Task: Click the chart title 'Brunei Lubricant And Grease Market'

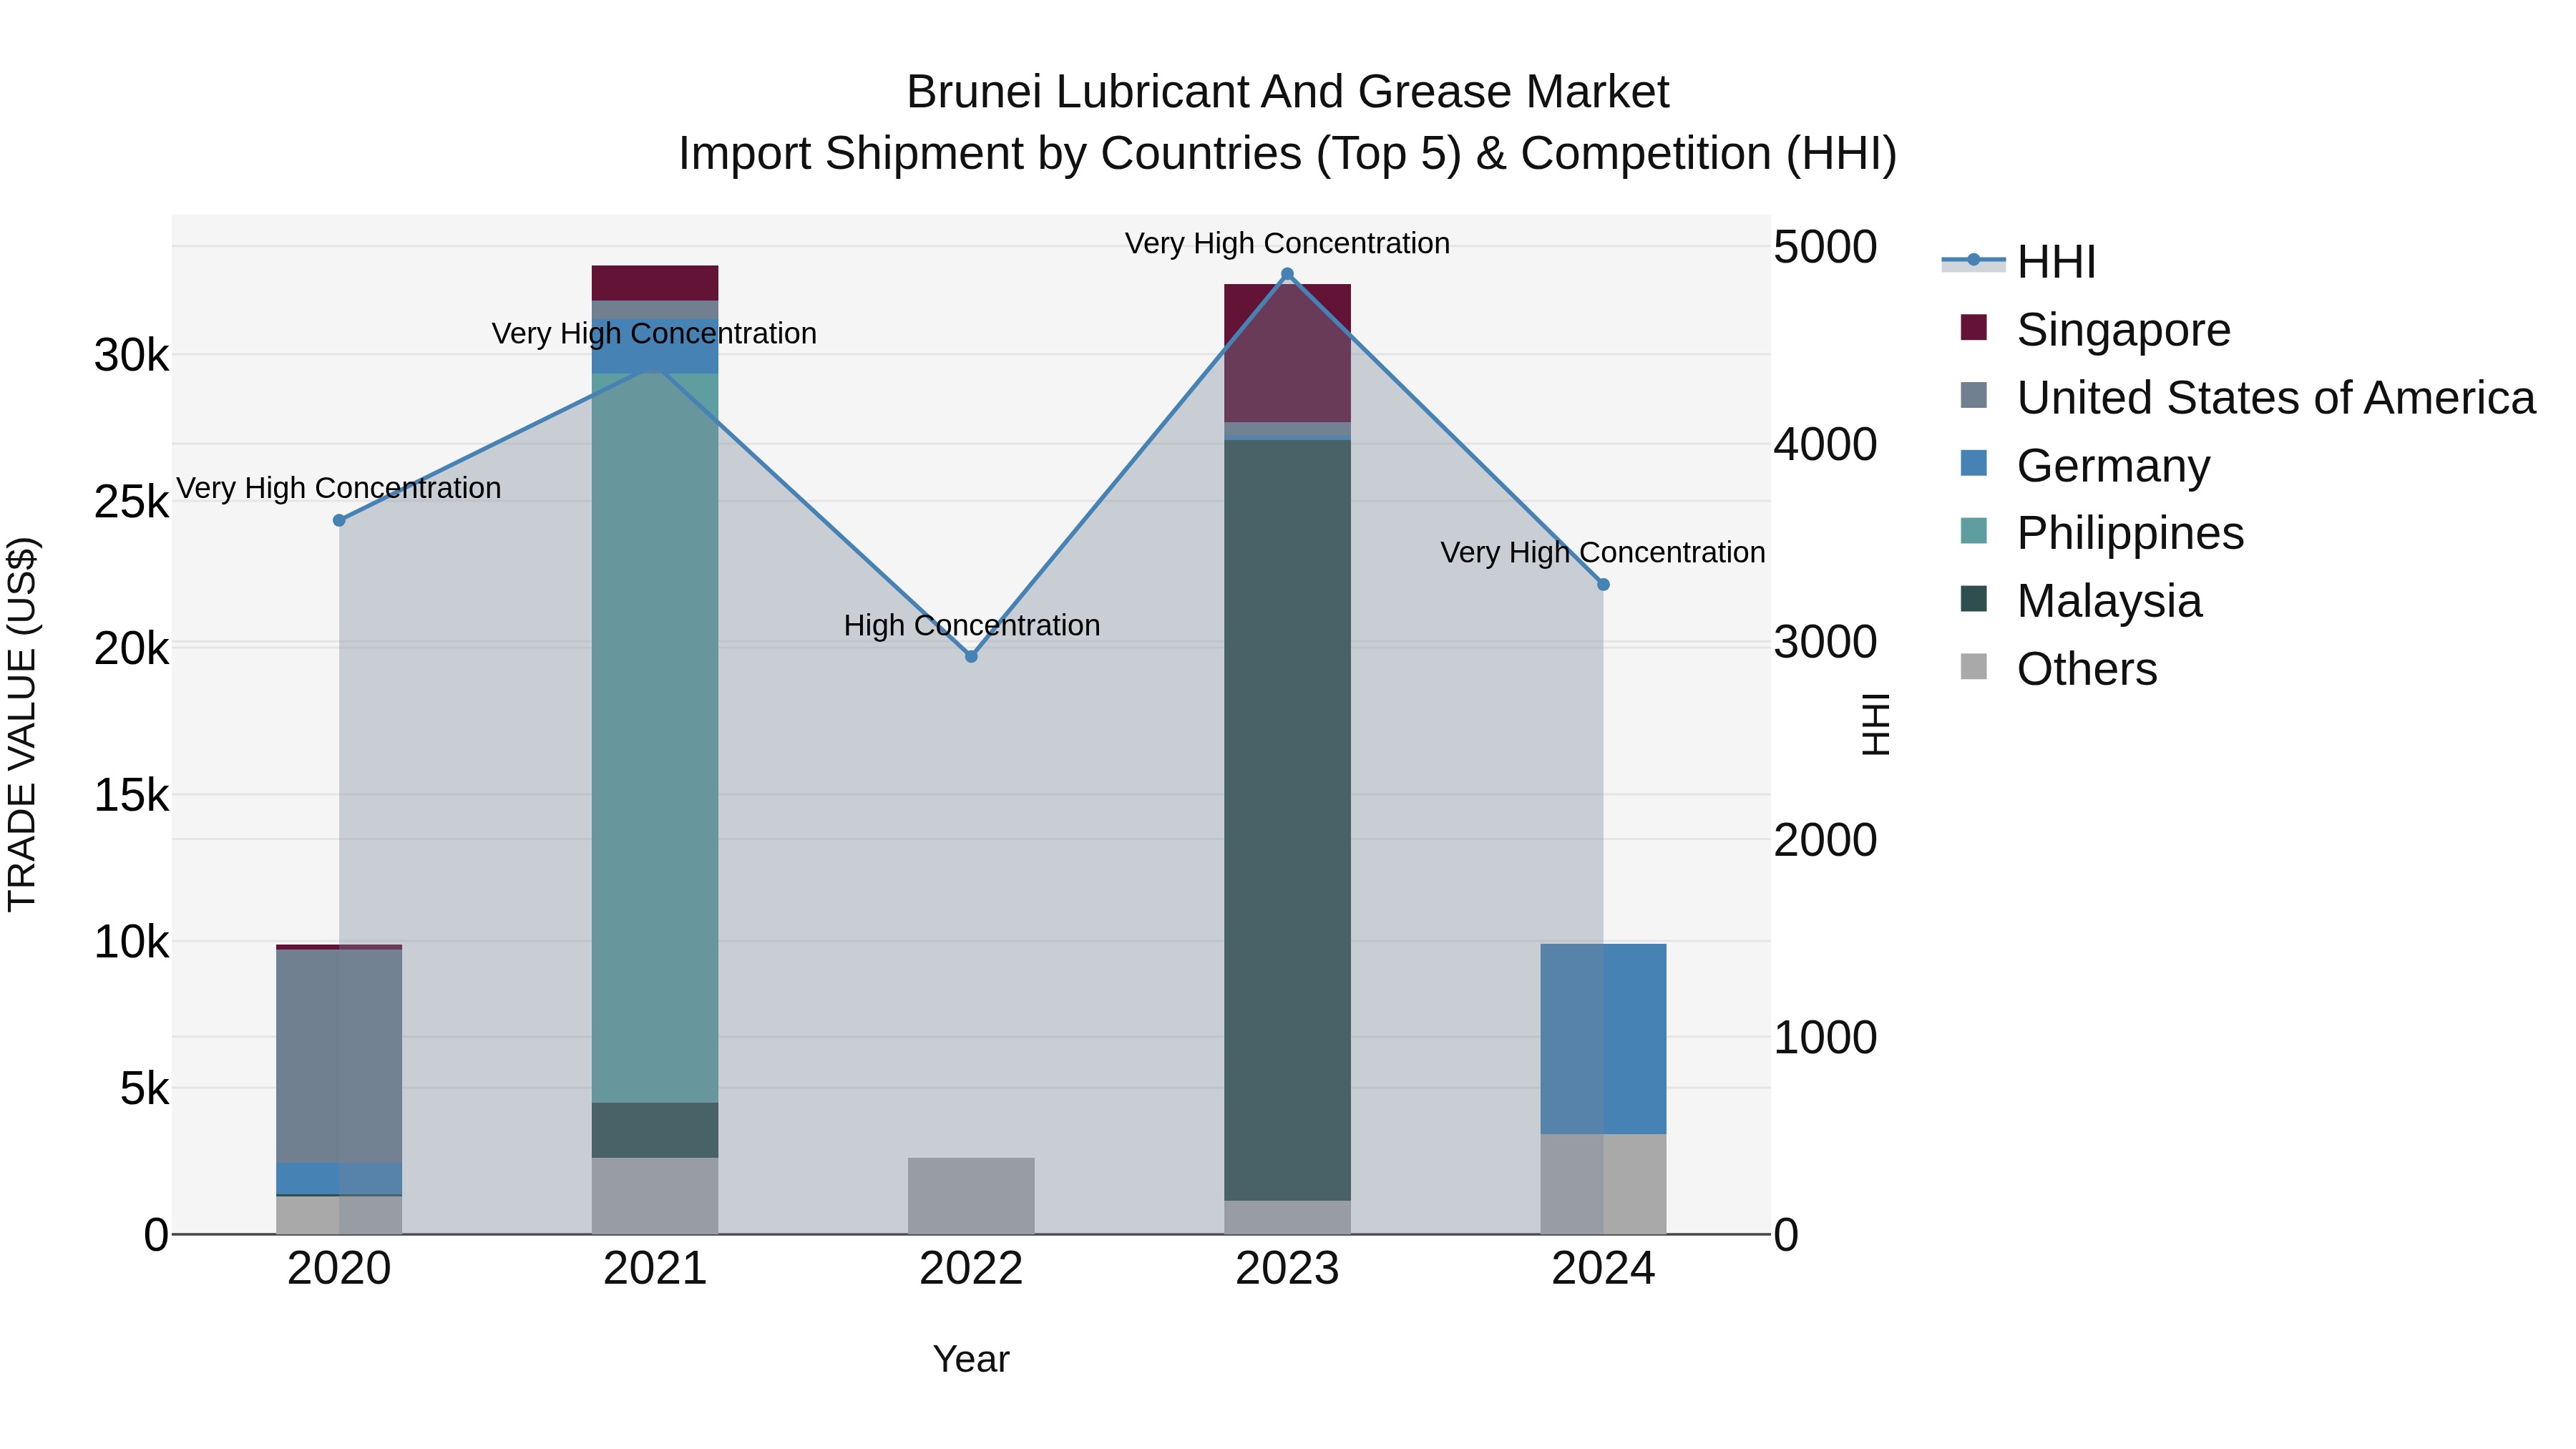Action: (1287, 92)
